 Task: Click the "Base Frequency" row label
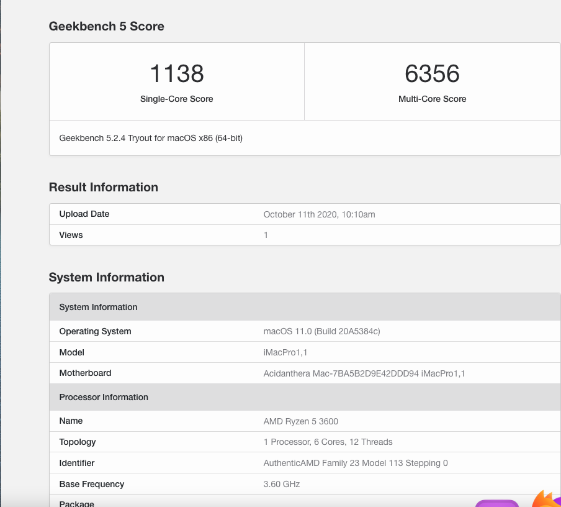(92, 484)
